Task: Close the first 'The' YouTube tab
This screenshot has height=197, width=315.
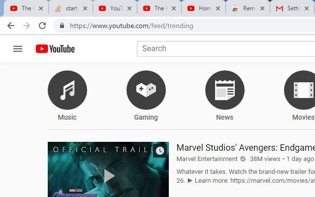Action: point(41,8)
